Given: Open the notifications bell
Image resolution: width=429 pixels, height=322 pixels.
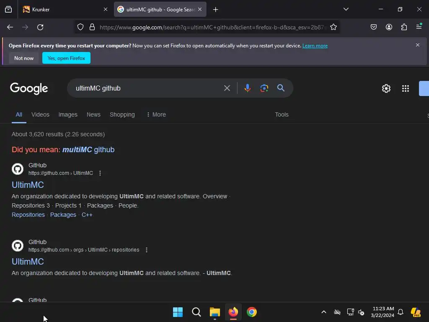Looking at the screenshot, I should click(x=401, y=312).
